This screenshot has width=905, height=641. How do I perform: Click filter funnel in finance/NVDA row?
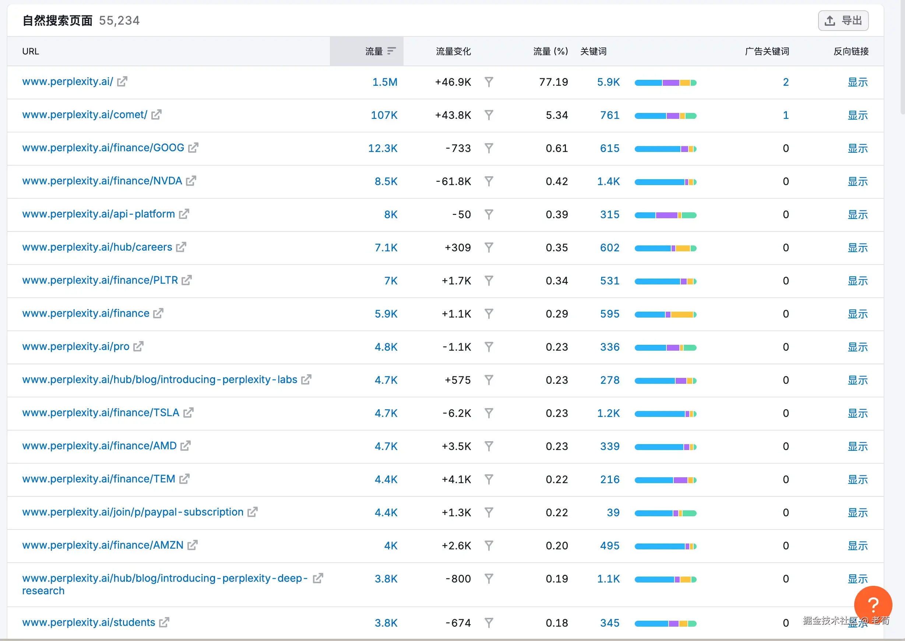[489, 181]
